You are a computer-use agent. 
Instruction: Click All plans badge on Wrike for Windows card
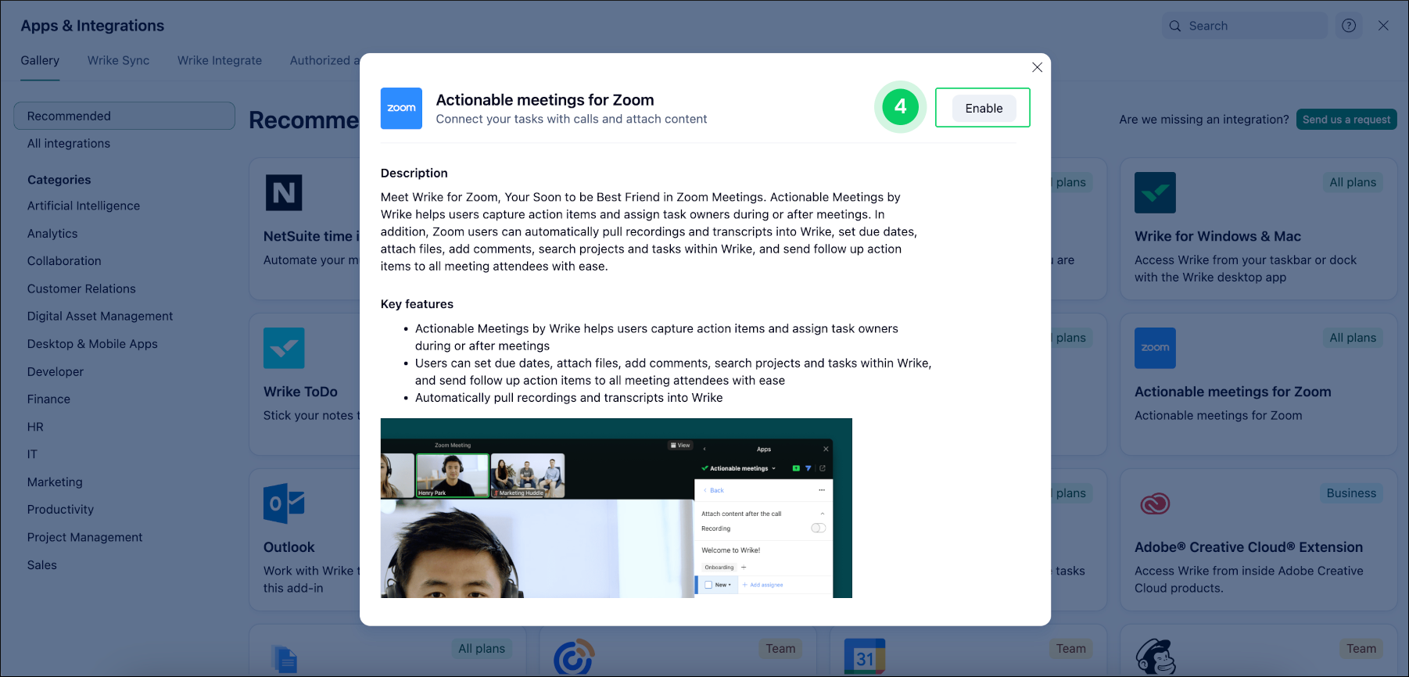[x=1353, y=182]
